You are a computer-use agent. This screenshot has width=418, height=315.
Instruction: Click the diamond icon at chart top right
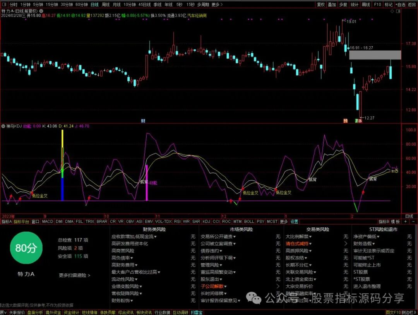point(392,11)
